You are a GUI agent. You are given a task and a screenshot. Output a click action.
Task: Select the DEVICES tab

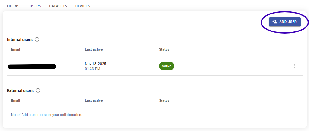coord(83,6)
